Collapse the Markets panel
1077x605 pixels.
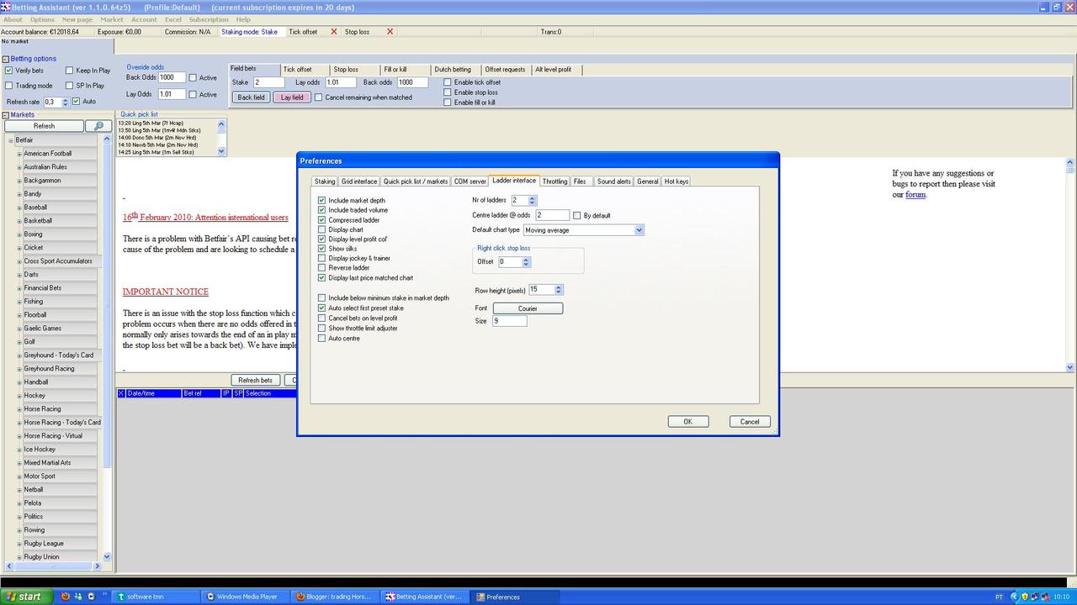5,115
